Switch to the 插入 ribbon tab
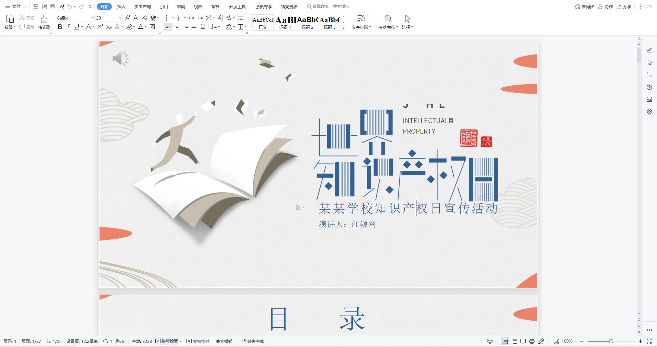 click(121, 6)
